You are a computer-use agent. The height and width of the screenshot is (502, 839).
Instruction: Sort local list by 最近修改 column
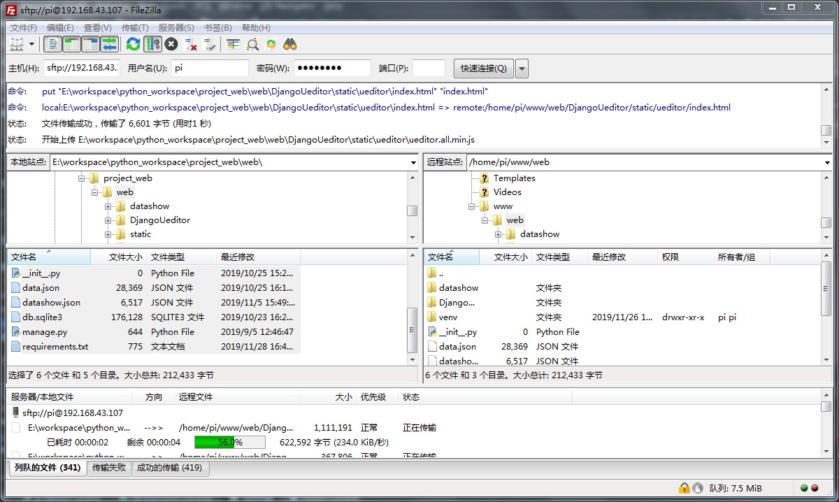[x=259, y=257]
